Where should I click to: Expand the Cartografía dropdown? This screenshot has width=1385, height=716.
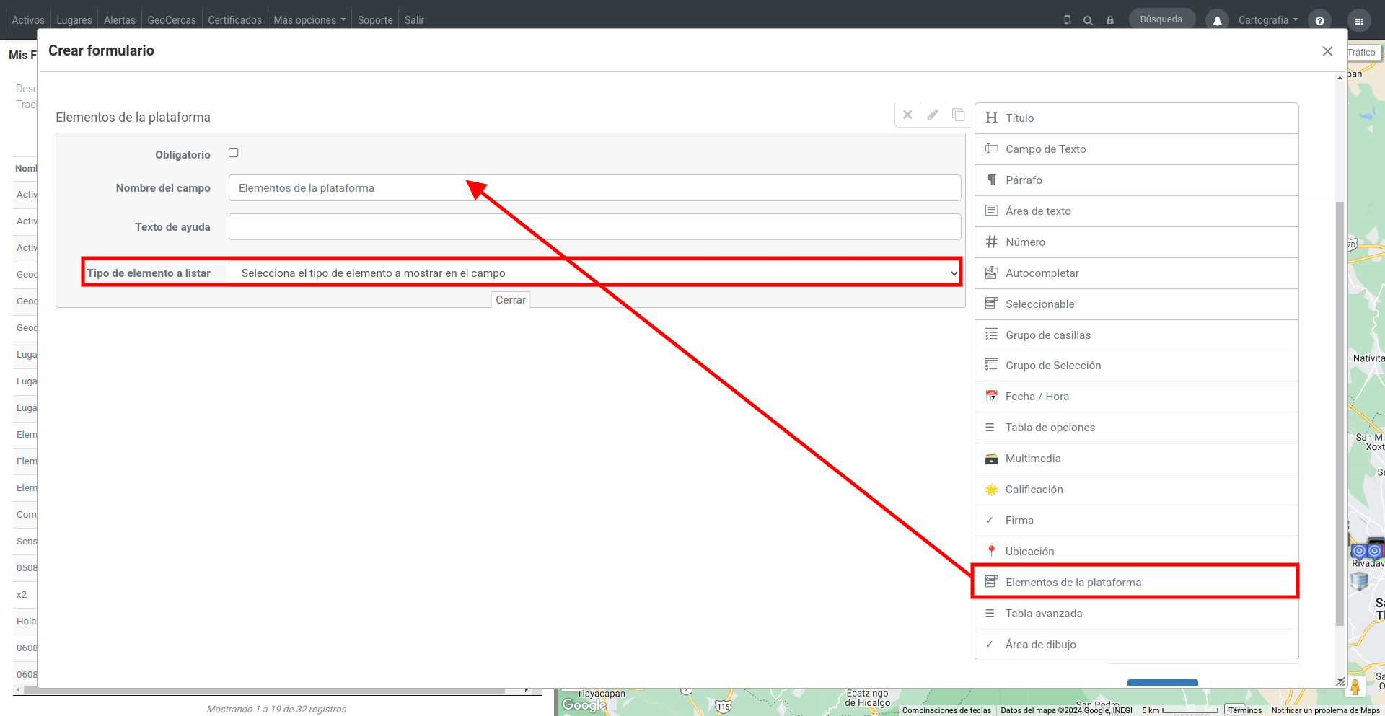coord(1268,20)
